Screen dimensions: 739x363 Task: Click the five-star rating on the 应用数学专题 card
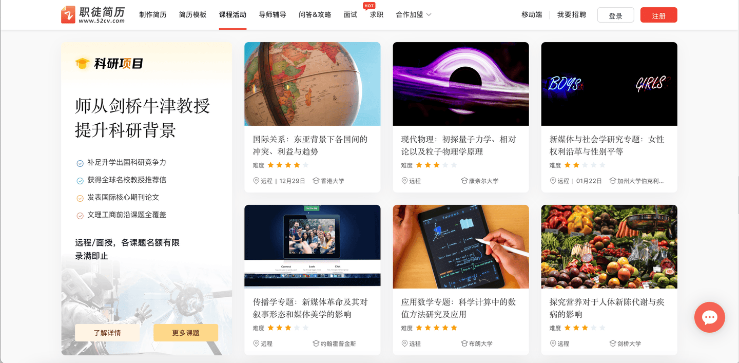436,328
